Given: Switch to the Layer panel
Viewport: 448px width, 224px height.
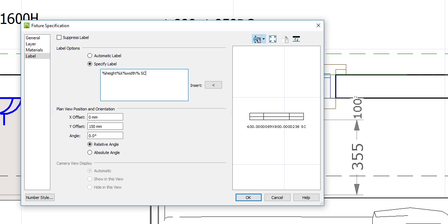Looking at the screenshot, I should pos(31,44).
